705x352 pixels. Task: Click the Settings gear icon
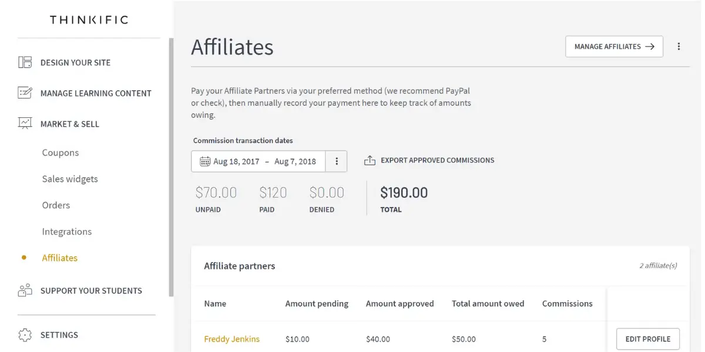25,334
